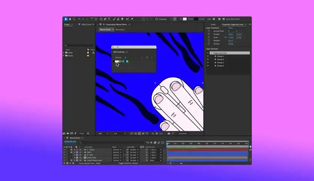Select the Clone Stamp tool

click(118, 19)
